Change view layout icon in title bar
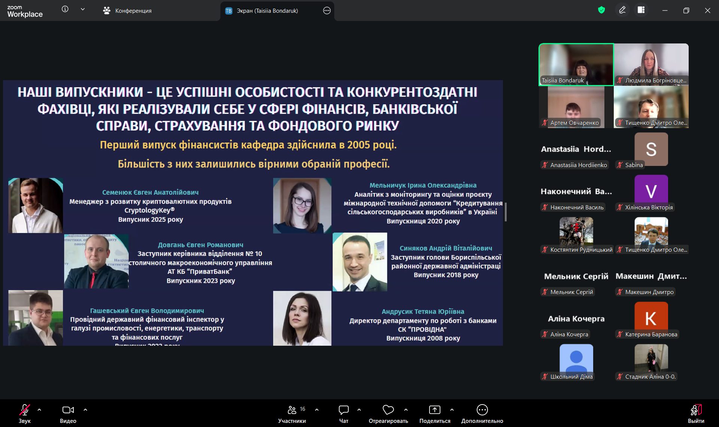This screenshot has height=427, width=719. [x=641, y=10]
